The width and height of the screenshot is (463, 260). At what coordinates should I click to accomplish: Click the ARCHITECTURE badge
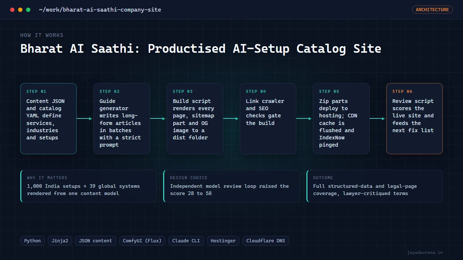click(432, 10)
